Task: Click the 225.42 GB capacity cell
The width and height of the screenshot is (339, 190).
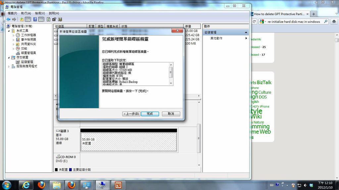Action: click(x=192, y=35)
